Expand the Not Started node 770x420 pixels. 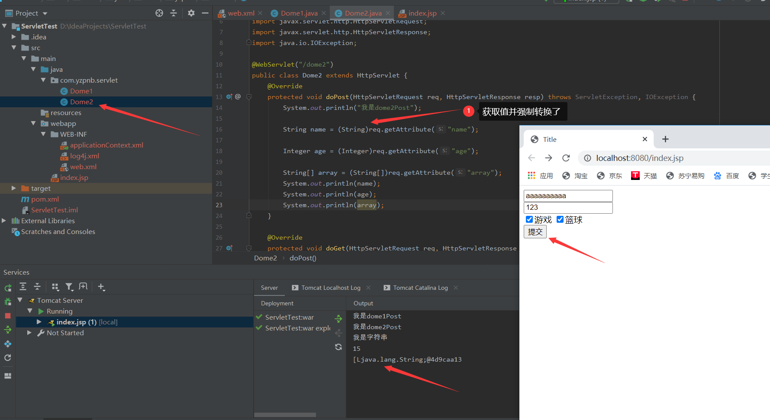pyautogui.click(x=29, y=333)
